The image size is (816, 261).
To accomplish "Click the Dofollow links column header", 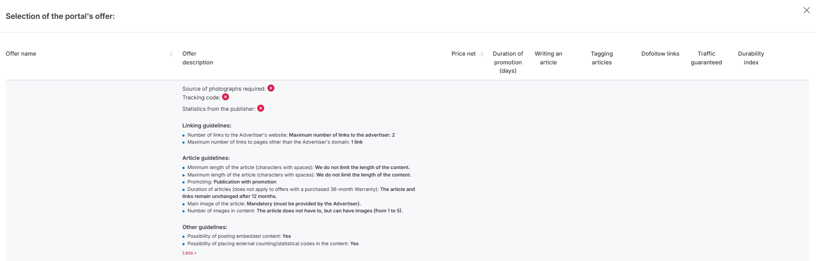I will (660, 54).
